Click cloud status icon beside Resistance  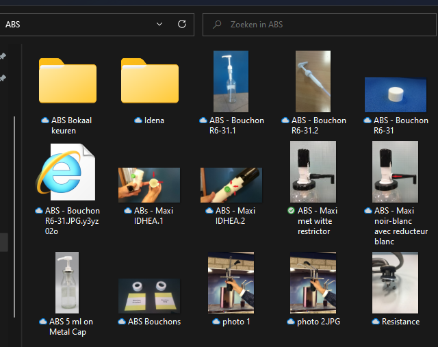376,322
